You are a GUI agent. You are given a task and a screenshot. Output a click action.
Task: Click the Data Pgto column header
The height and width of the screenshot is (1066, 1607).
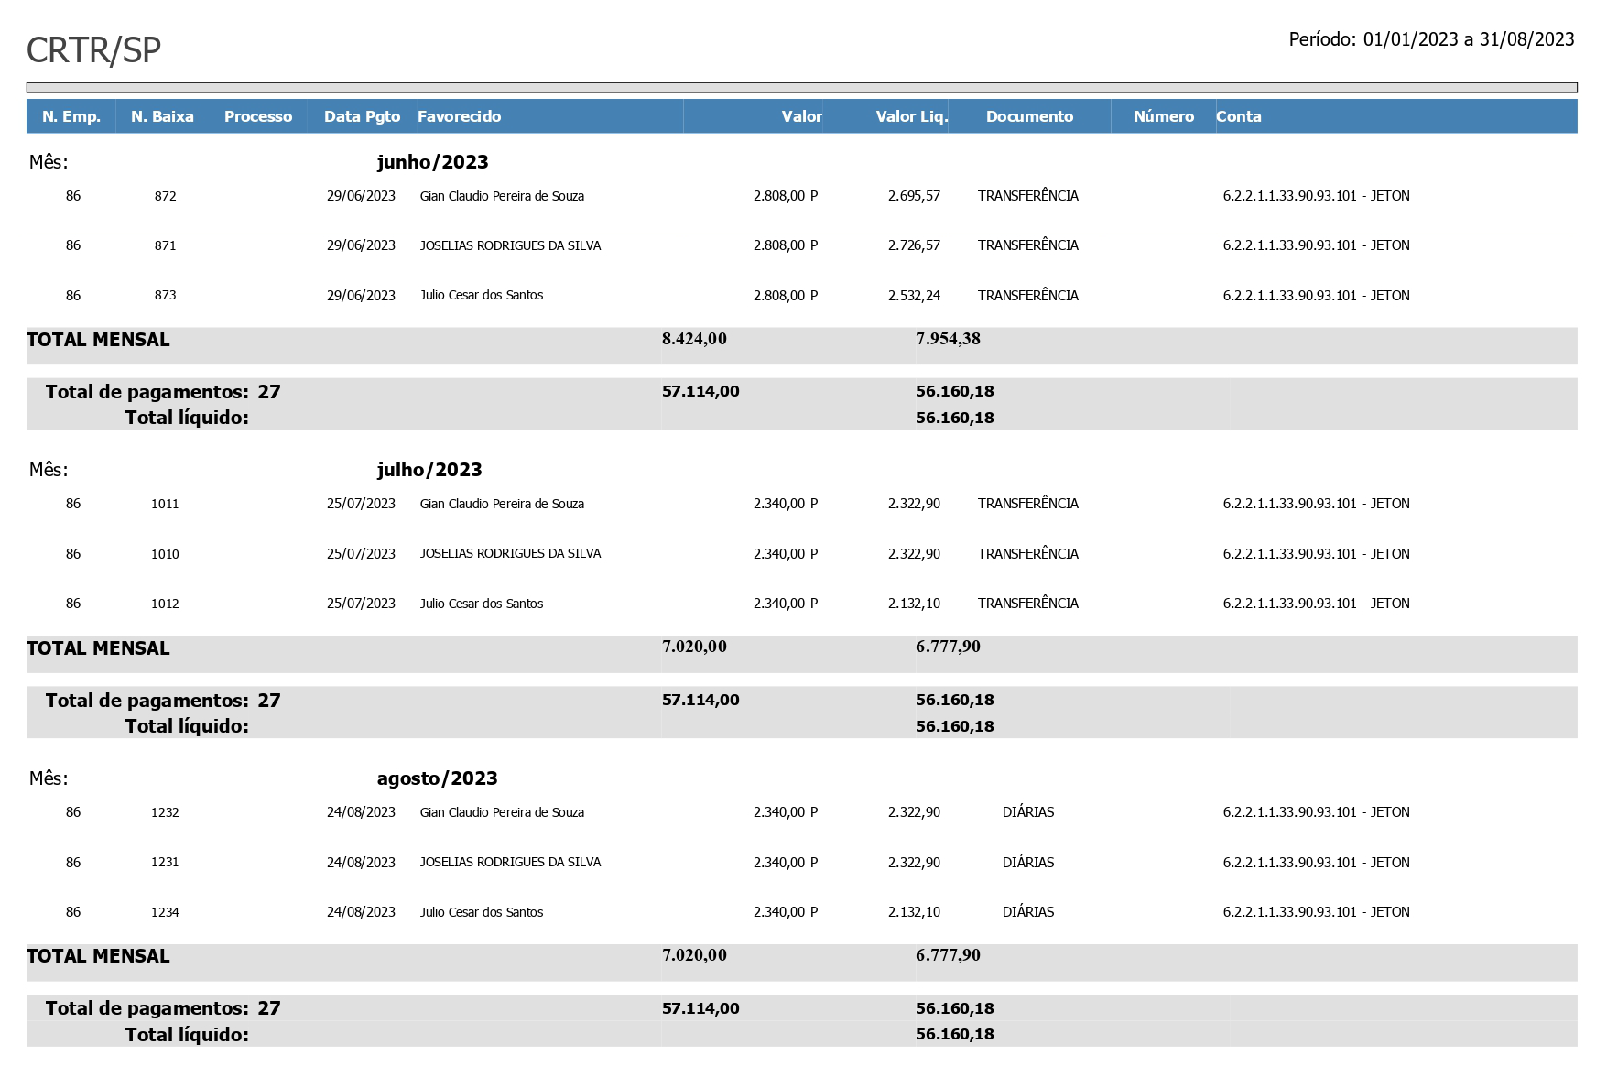tap(362, 116)
